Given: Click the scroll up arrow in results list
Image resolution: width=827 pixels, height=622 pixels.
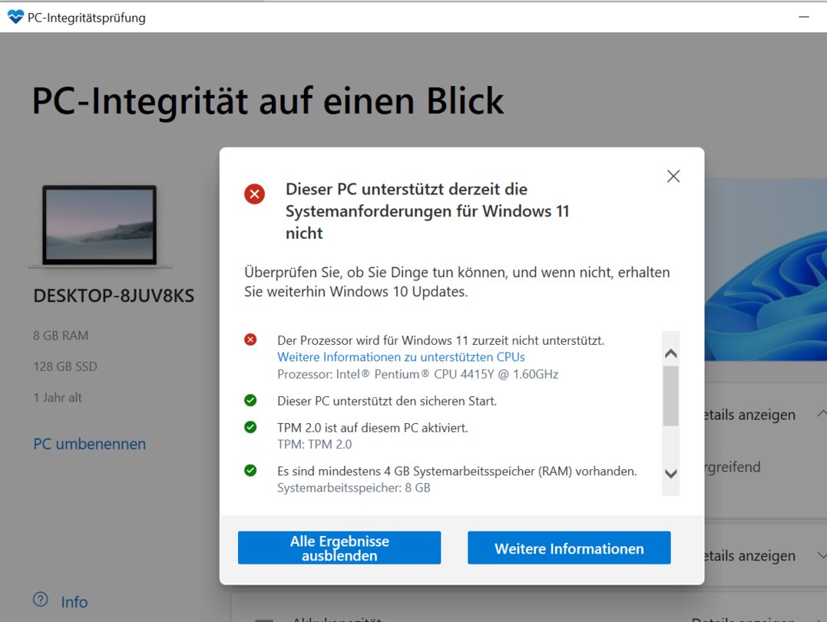Looking at the screenshot, I should pyautogui.click(x=670, y=353).
